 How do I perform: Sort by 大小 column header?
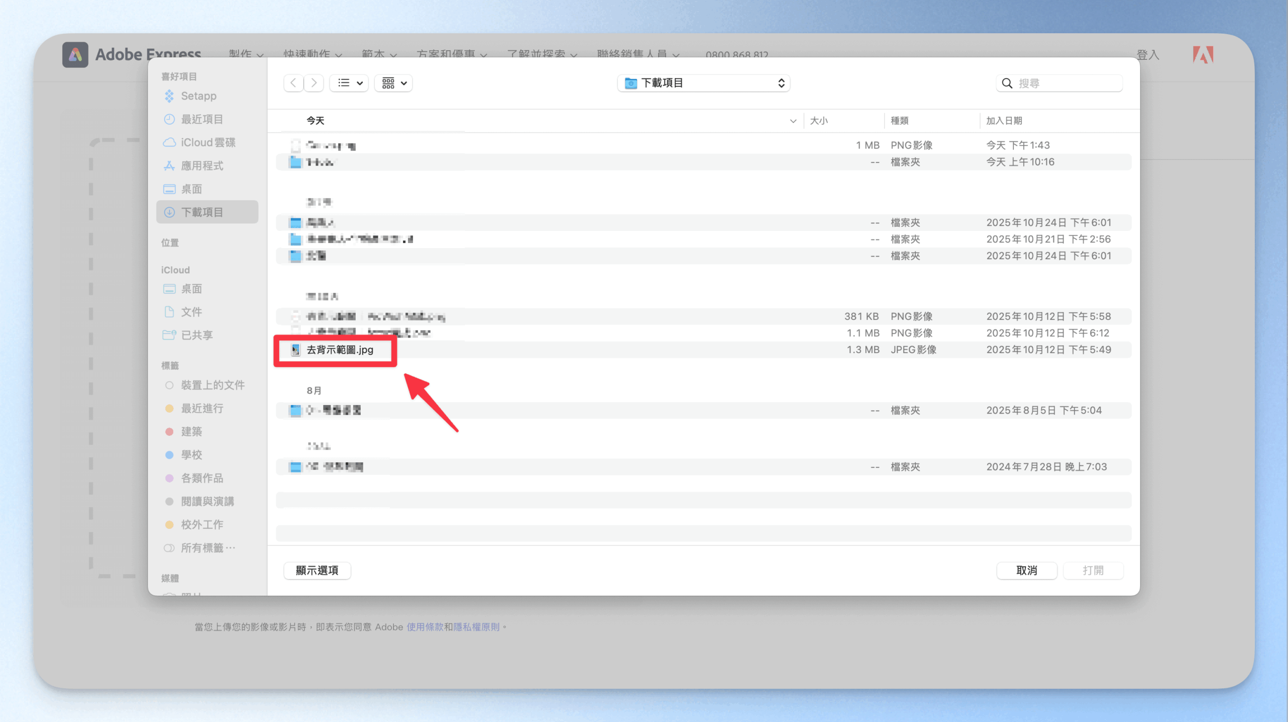pyautogui.click(x=819, y=121)
